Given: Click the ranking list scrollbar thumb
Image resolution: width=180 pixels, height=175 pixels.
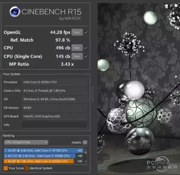Looking at the screenshot, I should pos(85,152).
